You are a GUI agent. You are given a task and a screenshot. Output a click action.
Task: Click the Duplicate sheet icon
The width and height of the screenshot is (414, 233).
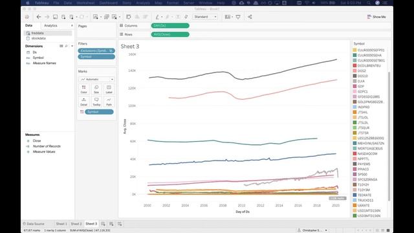point(106,17)
